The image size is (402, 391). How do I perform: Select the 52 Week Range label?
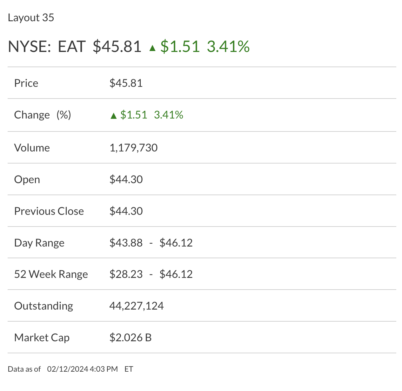(51, 274)
